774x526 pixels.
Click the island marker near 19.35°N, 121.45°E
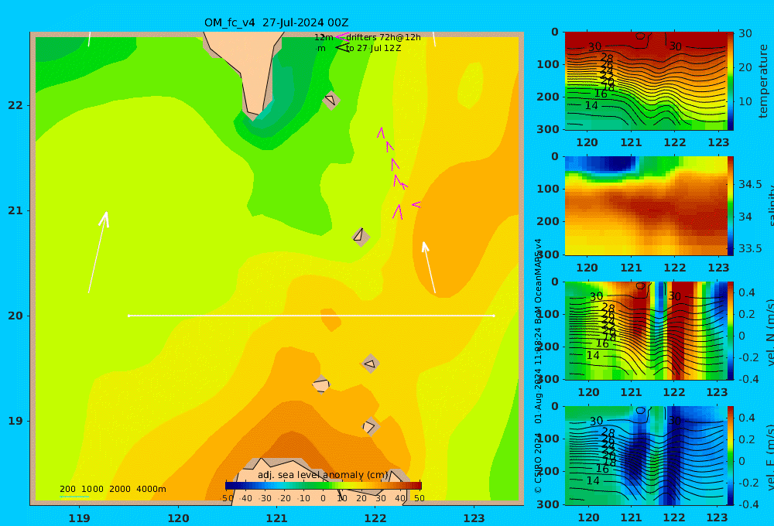coord(321,384)
